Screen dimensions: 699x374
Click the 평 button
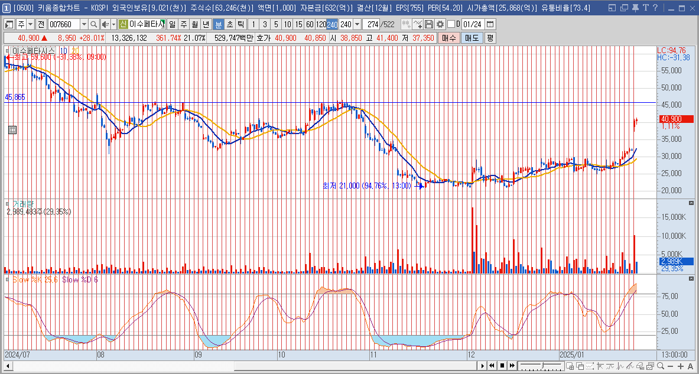click(x=490, y=38)
